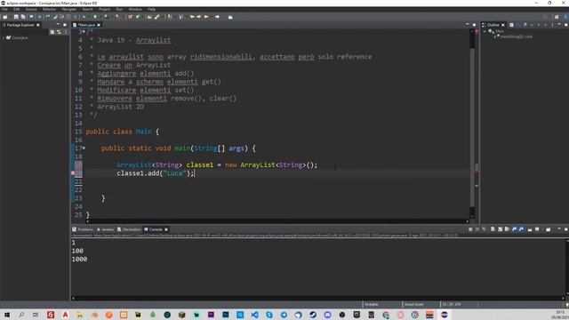The height and width of the screenshot is (320, 569).
Task: Click the taskbar Search magnifier icon
Action: tap(21, 315)
